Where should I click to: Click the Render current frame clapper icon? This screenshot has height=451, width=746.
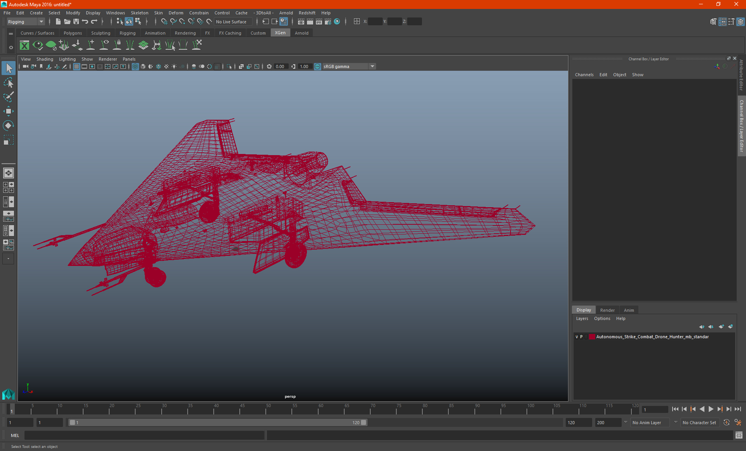click(310, 21)
